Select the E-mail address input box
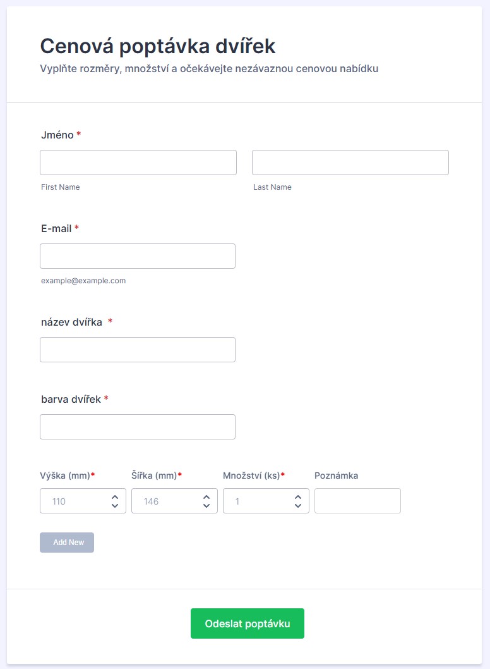The height and width of the screenshot is (669, 490). point(138,256)
